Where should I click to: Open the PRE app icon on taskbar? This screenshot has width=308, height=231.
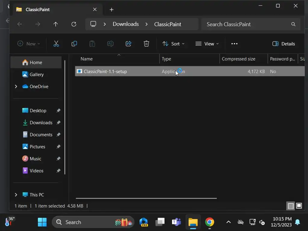143,222
